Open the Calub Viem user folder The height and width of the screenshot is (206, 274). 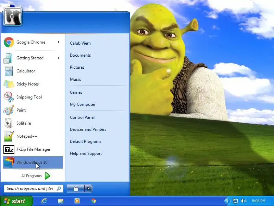tap(80, 43)
